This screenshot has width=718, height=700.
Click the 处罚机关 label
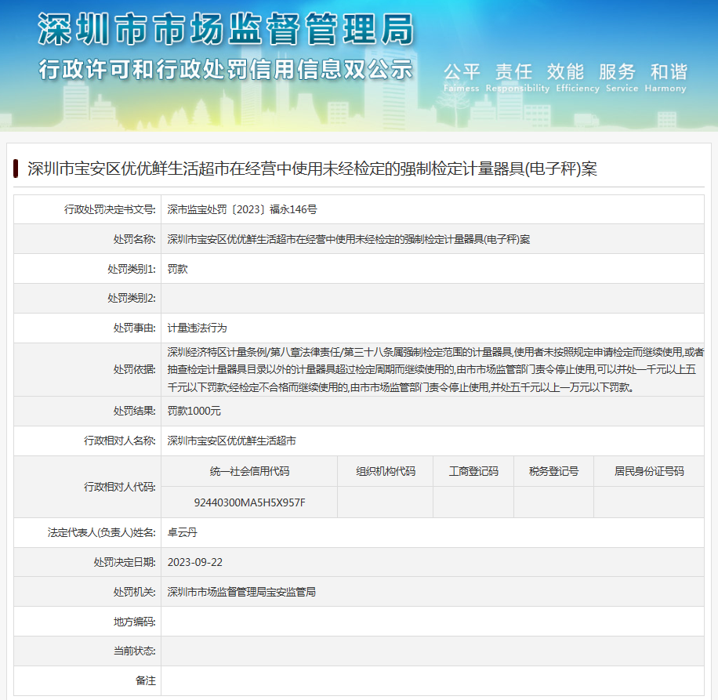(135, 592)
